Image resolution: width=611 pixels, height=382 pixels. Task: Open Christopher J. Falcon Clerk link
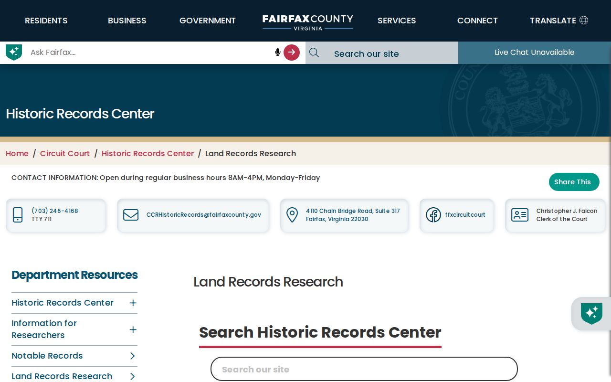tap(567, 215)
